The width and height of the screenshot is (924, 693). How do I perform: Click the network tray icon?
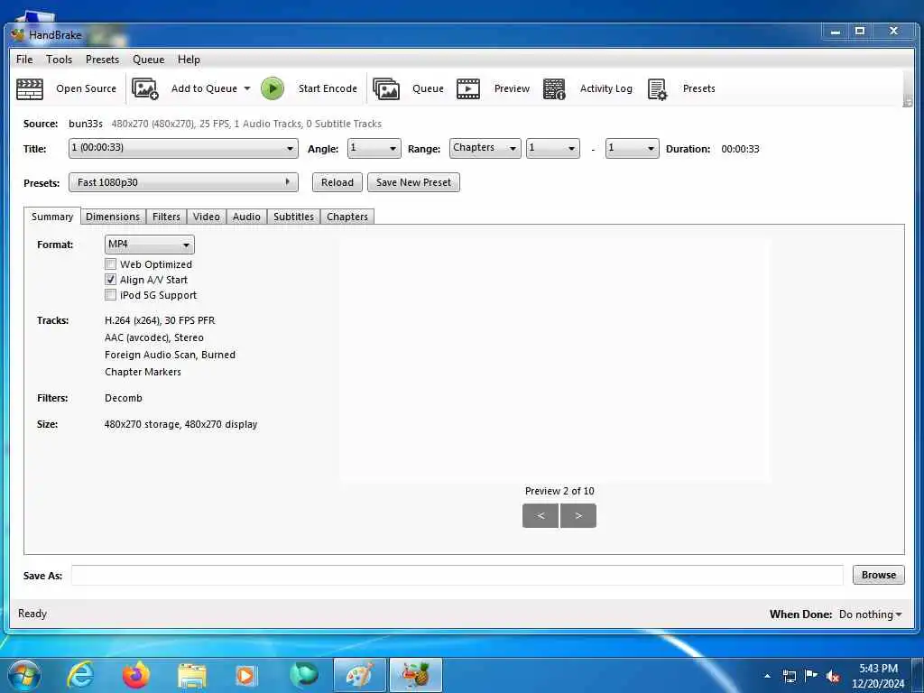pos(789,676)
